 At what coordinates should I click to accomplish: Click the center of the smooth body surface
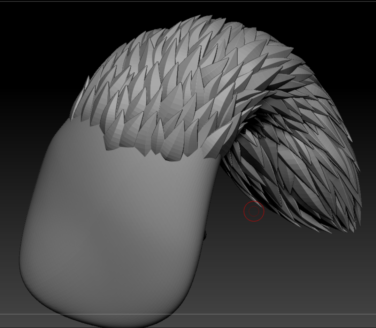(x=118, y=216)
